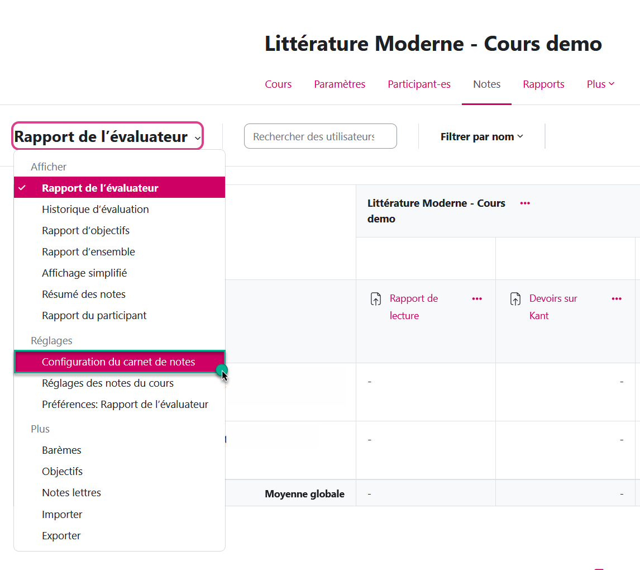Open the Filtrer par nom dropdown
This screenshot has height=570, width=640.
tap(481, 136)
